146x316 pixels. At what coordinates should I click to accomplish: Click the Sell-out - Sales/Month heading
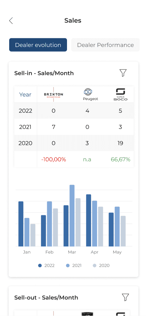[x=46, y=297]
